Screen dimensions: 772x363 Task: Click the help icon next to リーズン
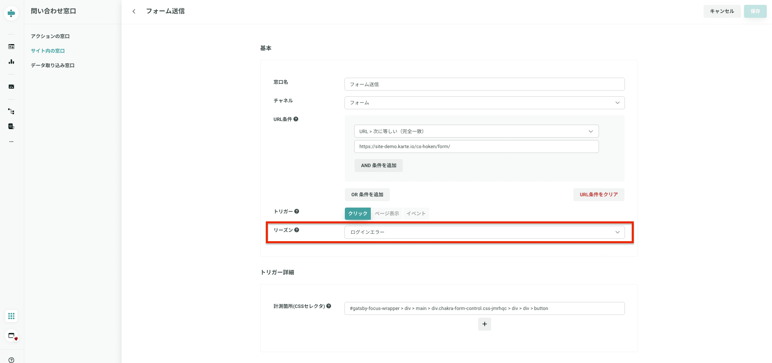coord(297,230)
